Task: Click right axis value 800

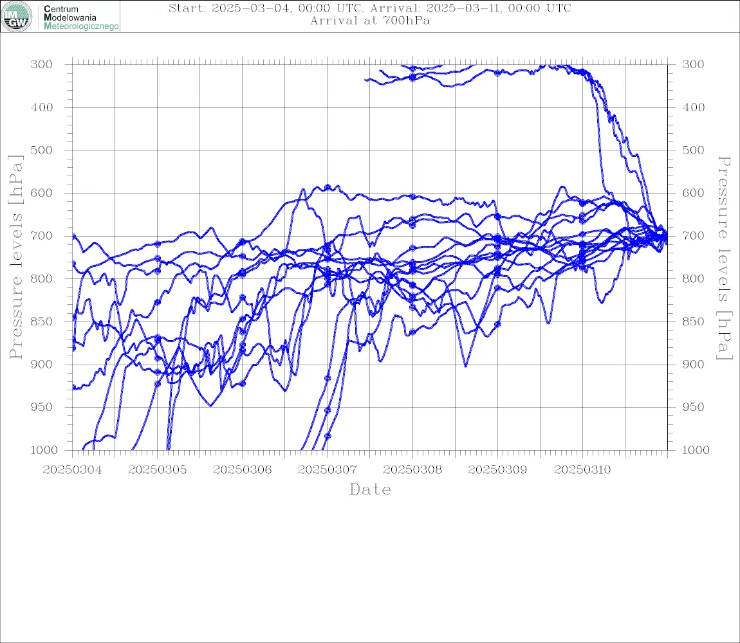Action: click(693, 278)
